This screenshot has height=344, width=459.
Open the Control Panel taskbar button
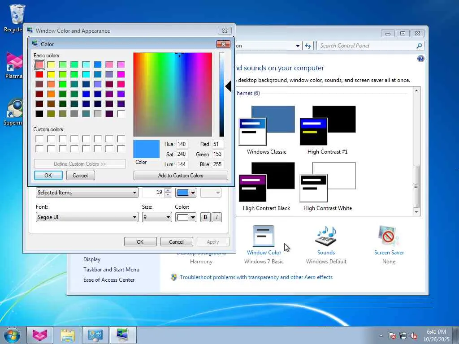pyautogui.click(x=95, y=335)
